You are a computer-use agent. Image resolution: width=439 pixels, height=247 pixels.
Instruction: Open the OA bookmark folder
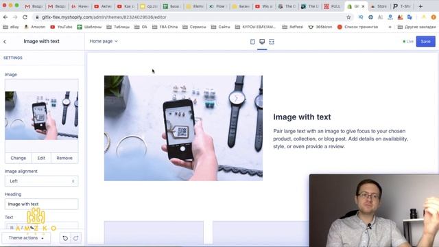(x=141, y=27)
